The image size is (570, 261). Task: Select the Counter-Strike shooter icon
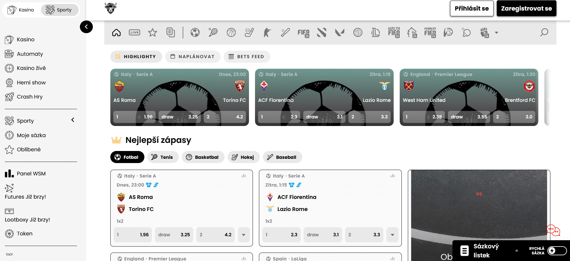[267, 33]
